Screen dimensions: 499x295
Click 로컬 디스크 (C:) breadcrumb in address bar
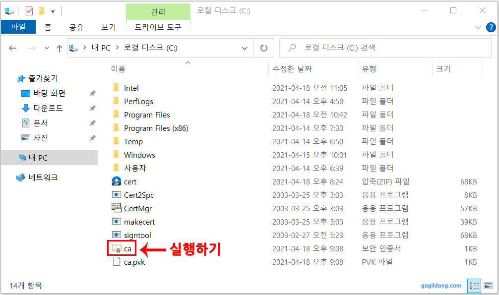tap(150, 48)
